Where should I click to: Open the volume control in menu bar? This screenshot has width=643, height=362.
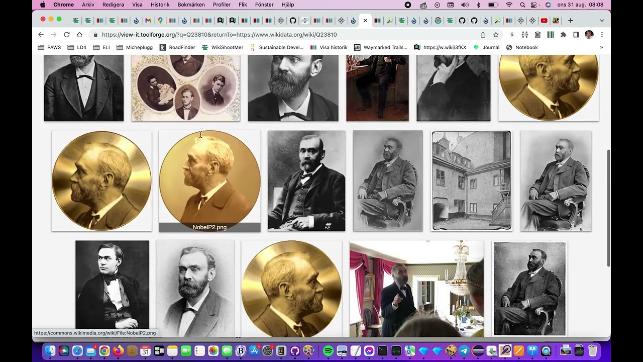pos(465,5)
